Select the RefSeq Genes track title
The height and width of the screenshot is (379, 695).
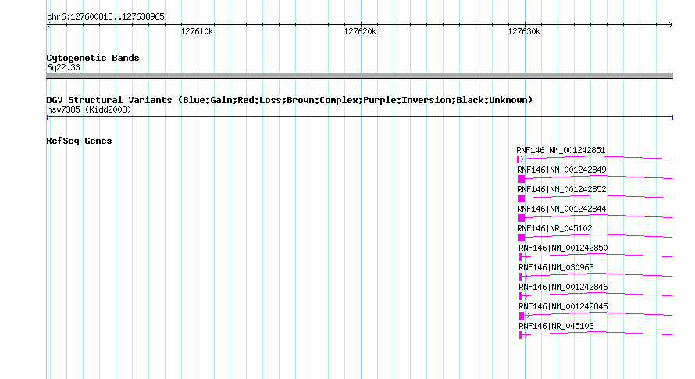pos(79,141)
